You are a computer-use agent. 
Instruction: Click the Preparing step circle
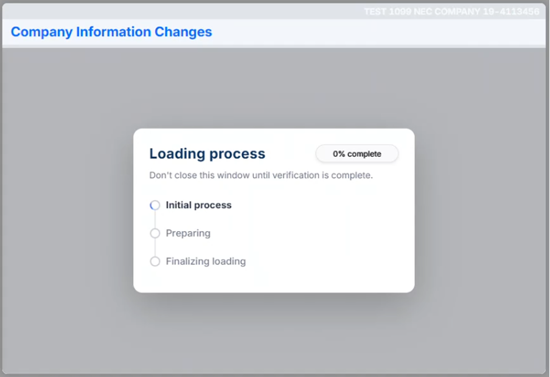tap(155, 233)
